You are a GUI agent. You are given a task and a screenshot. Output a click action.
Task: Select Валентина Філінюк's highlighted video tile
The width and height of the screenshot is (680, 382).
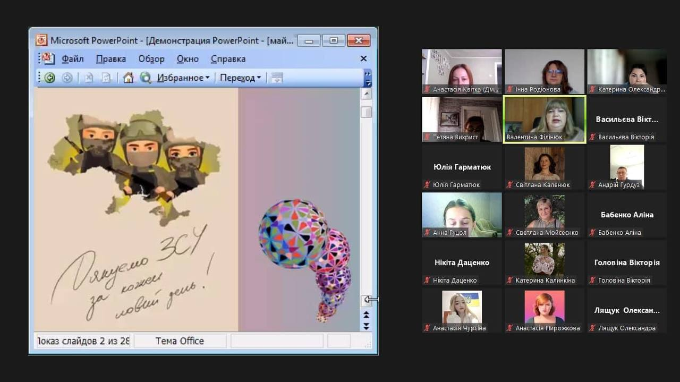pyautogui.click(x=545, y=120)
